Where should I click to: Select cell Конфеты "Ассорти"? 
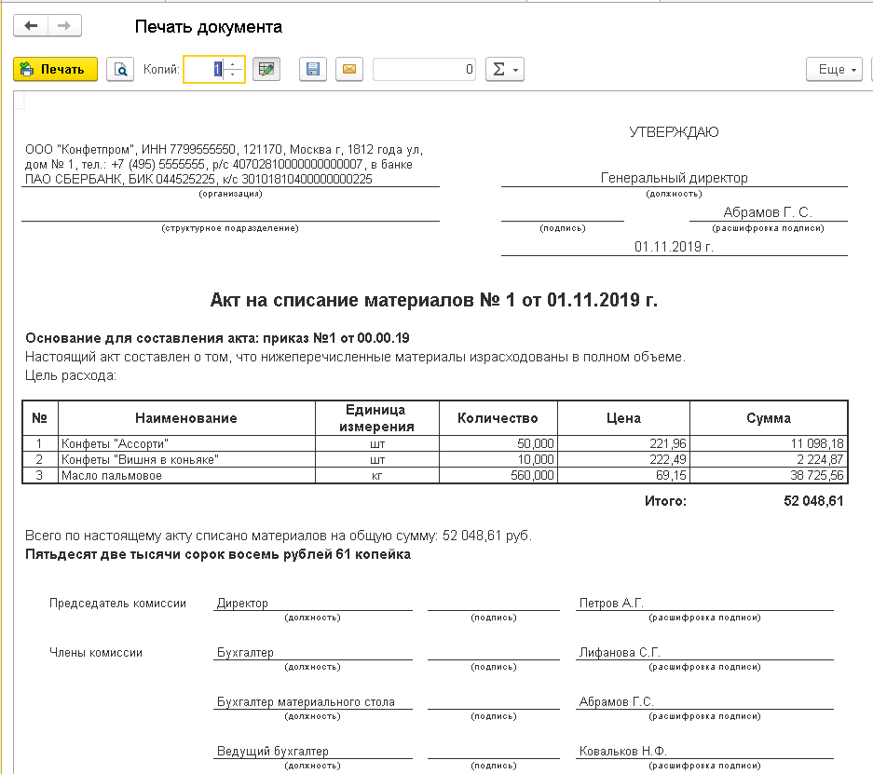tap(186, 443)
